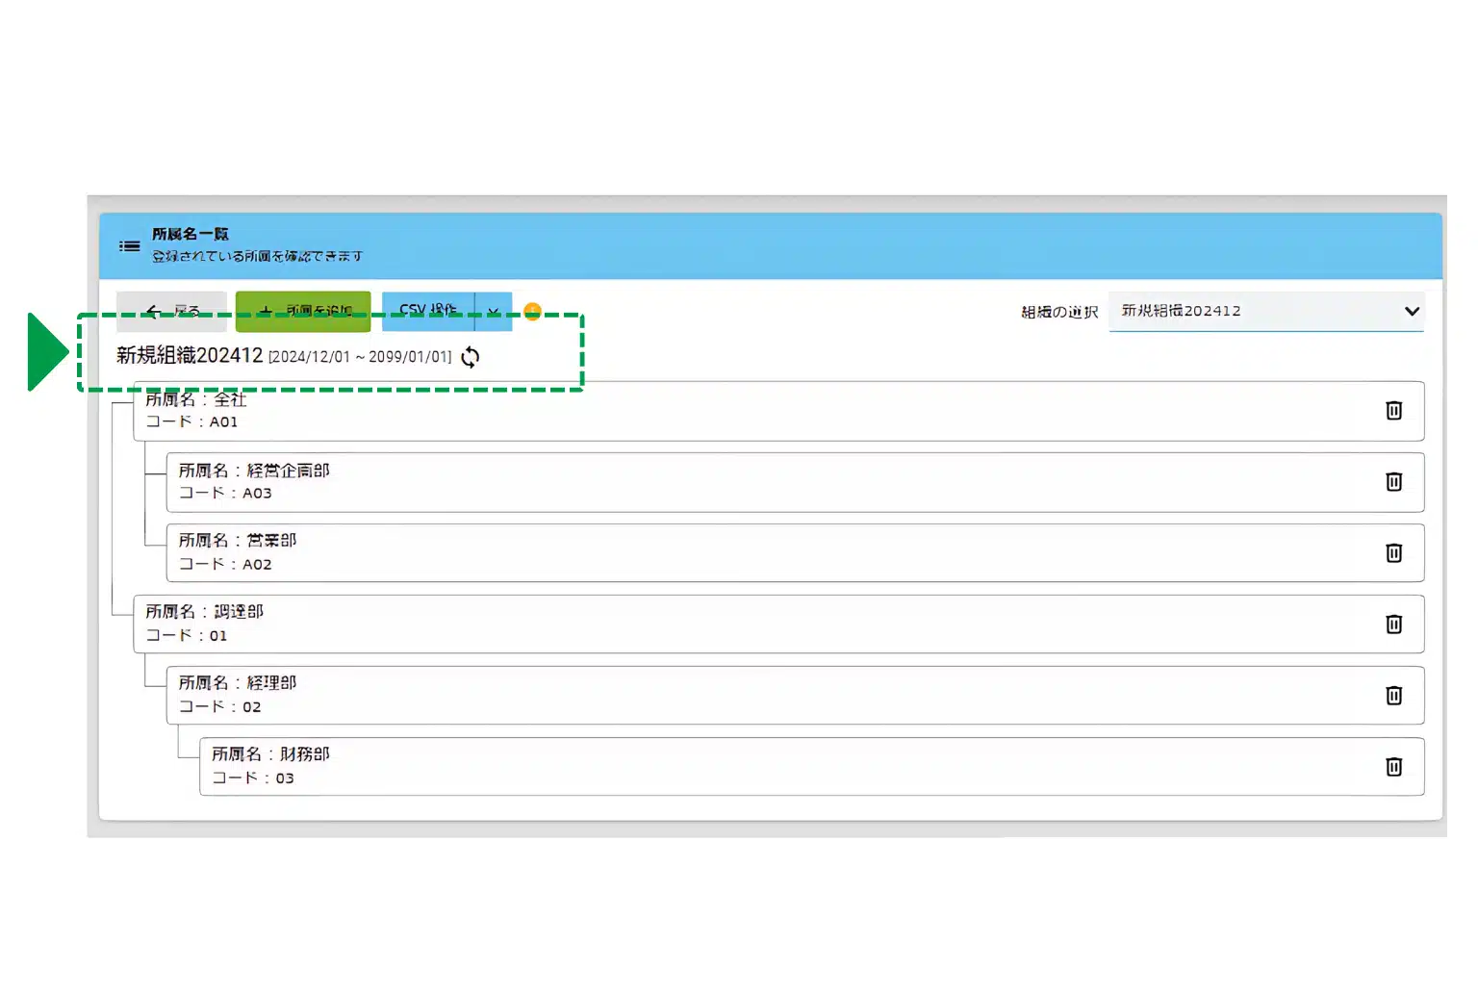Click refresh icon beside 新規組織202412 dates

(x=470, y=357)
